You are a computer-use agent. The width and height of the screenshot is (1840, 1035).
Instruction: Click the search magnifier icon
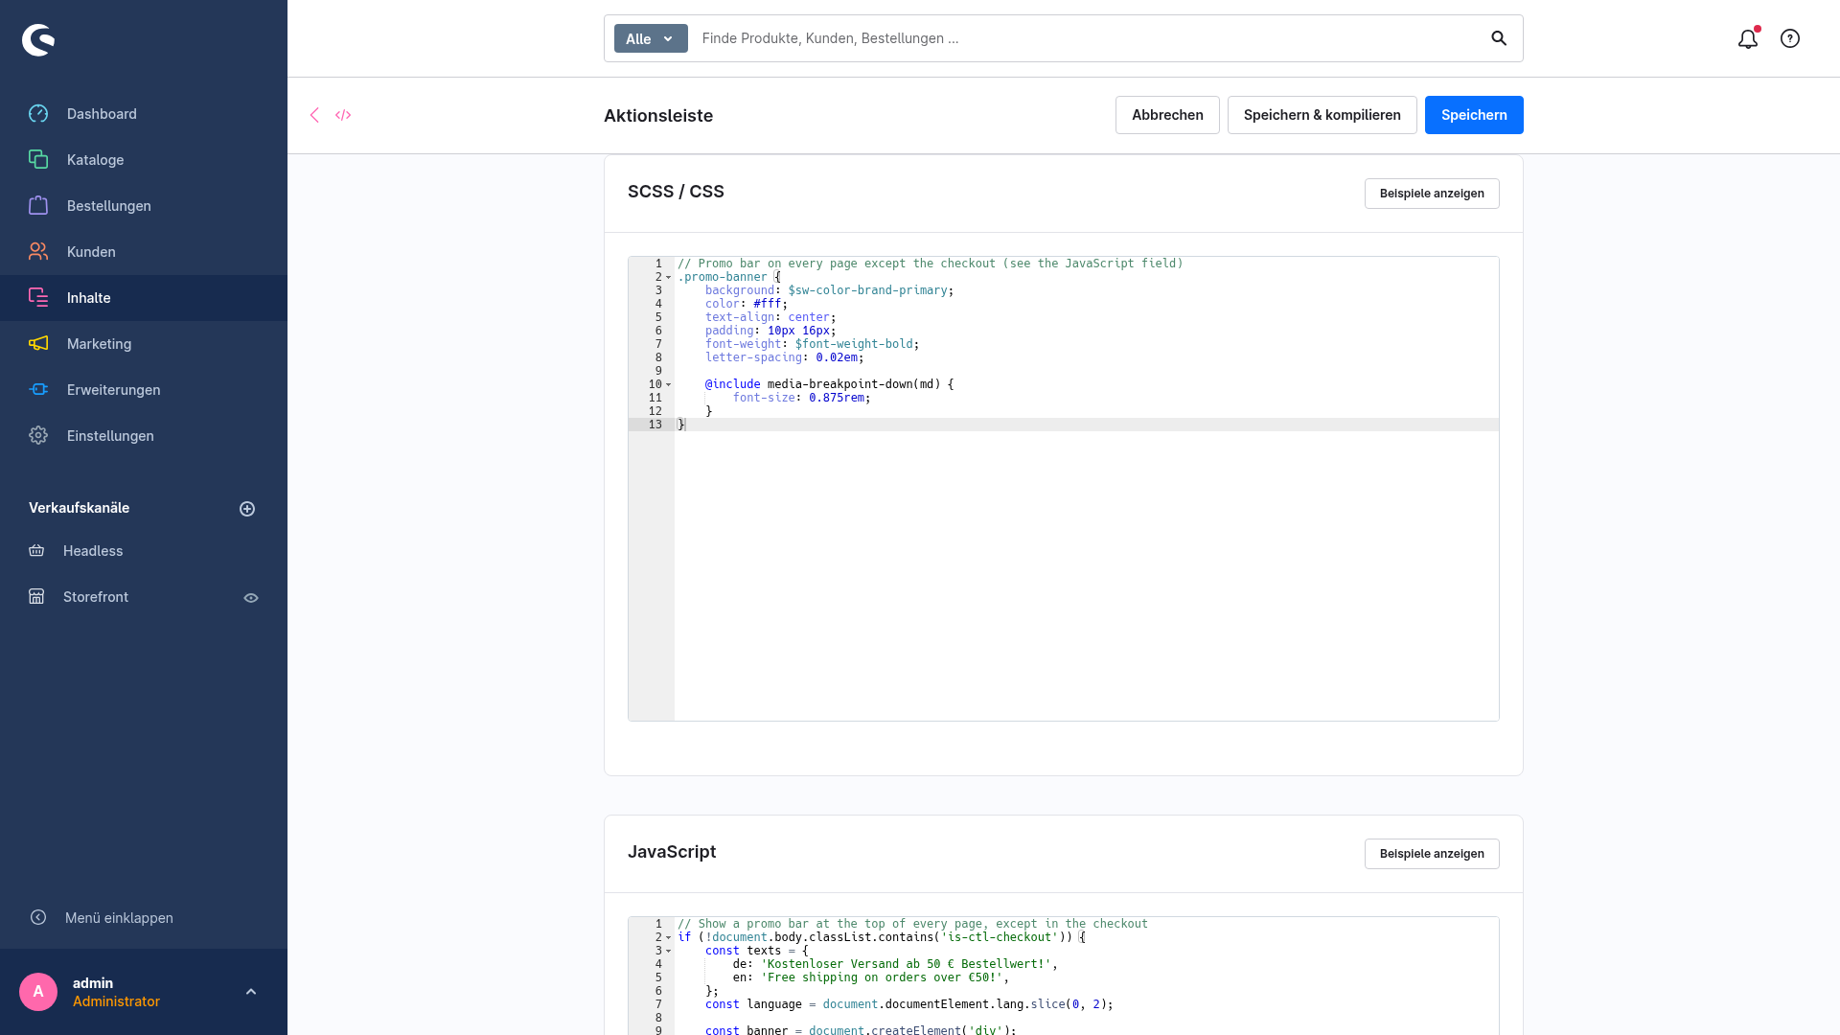1499,38
